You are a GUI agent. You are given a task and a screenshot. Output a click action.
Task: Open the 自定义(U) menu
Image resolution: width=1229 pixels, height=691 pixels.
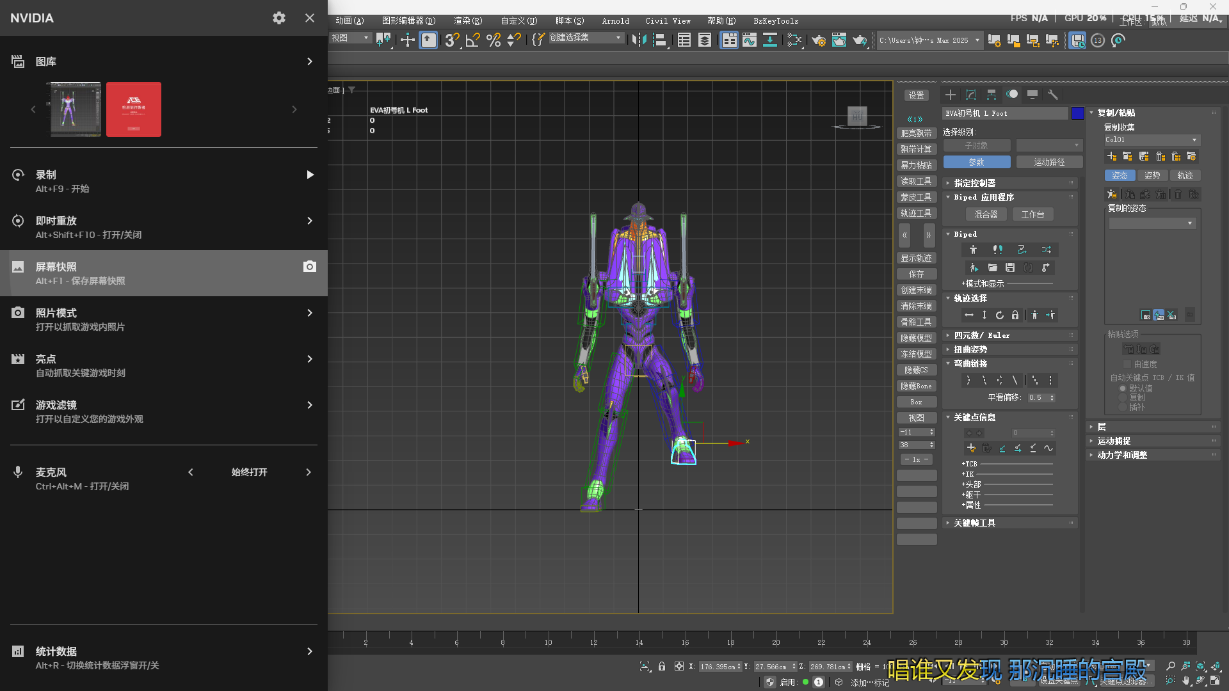tap(518, 20)
